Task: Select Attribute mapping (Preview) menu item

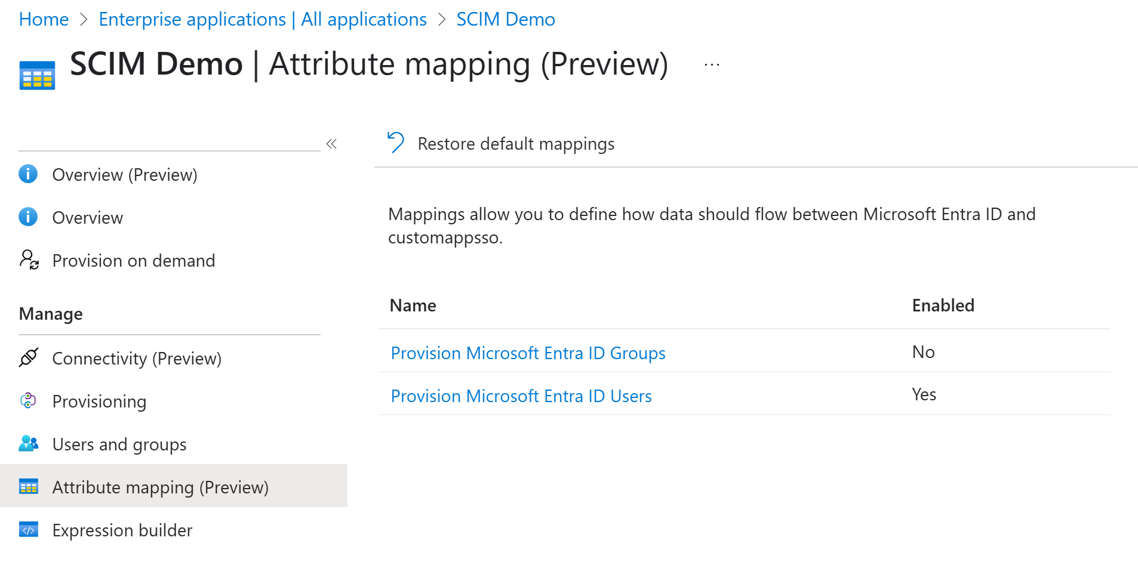Action: click(160, 487)
